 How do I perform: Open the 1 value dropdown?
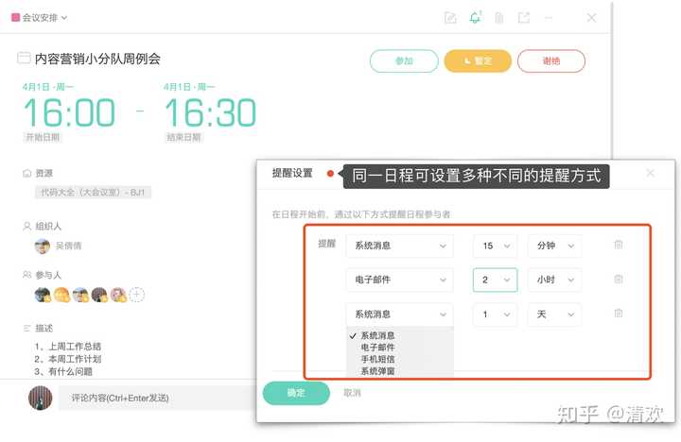coord(495,314)
